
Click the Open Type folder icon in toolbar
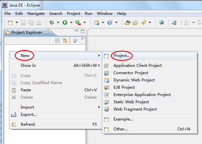(x=127, y=23)
